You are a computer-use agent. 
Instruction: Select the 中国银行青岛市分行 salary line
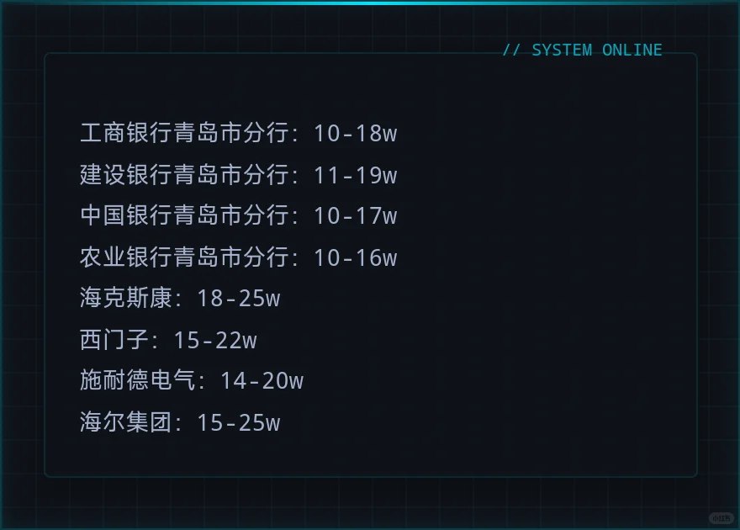(x=238, y=215)
